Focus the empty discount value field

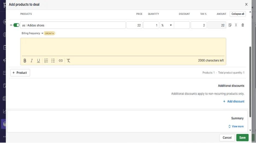click(x=182, y=25)
